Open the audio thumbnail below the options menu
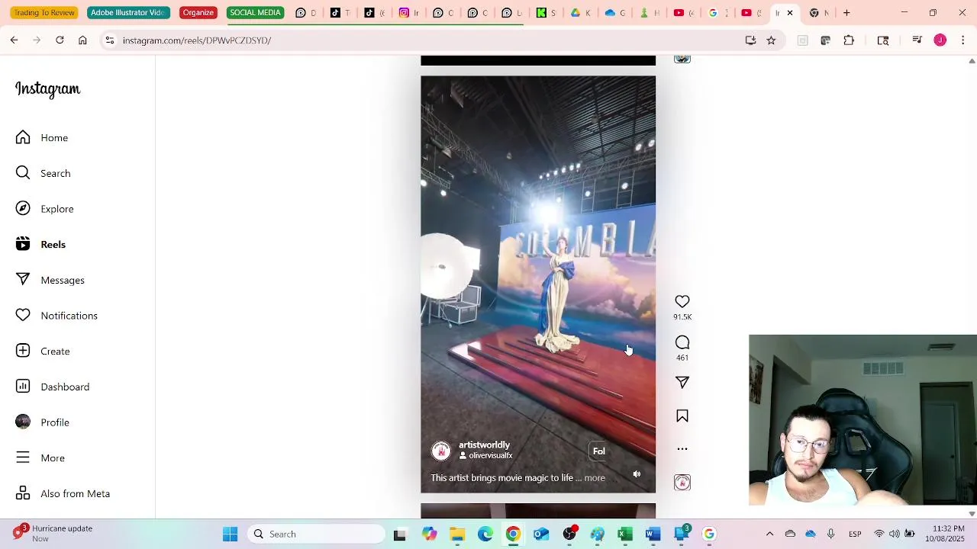977x549 pixels. click(682, 483)
